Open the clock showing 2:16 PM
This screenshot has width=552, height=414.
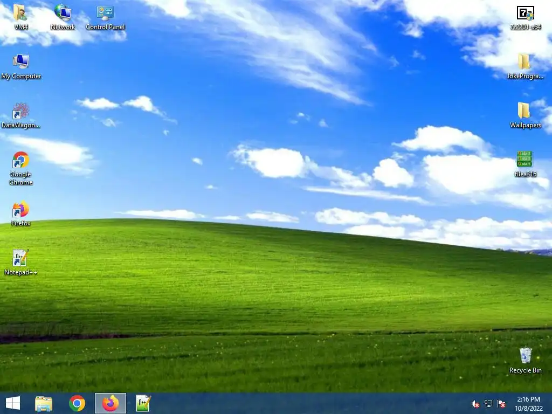coord(529,404)
